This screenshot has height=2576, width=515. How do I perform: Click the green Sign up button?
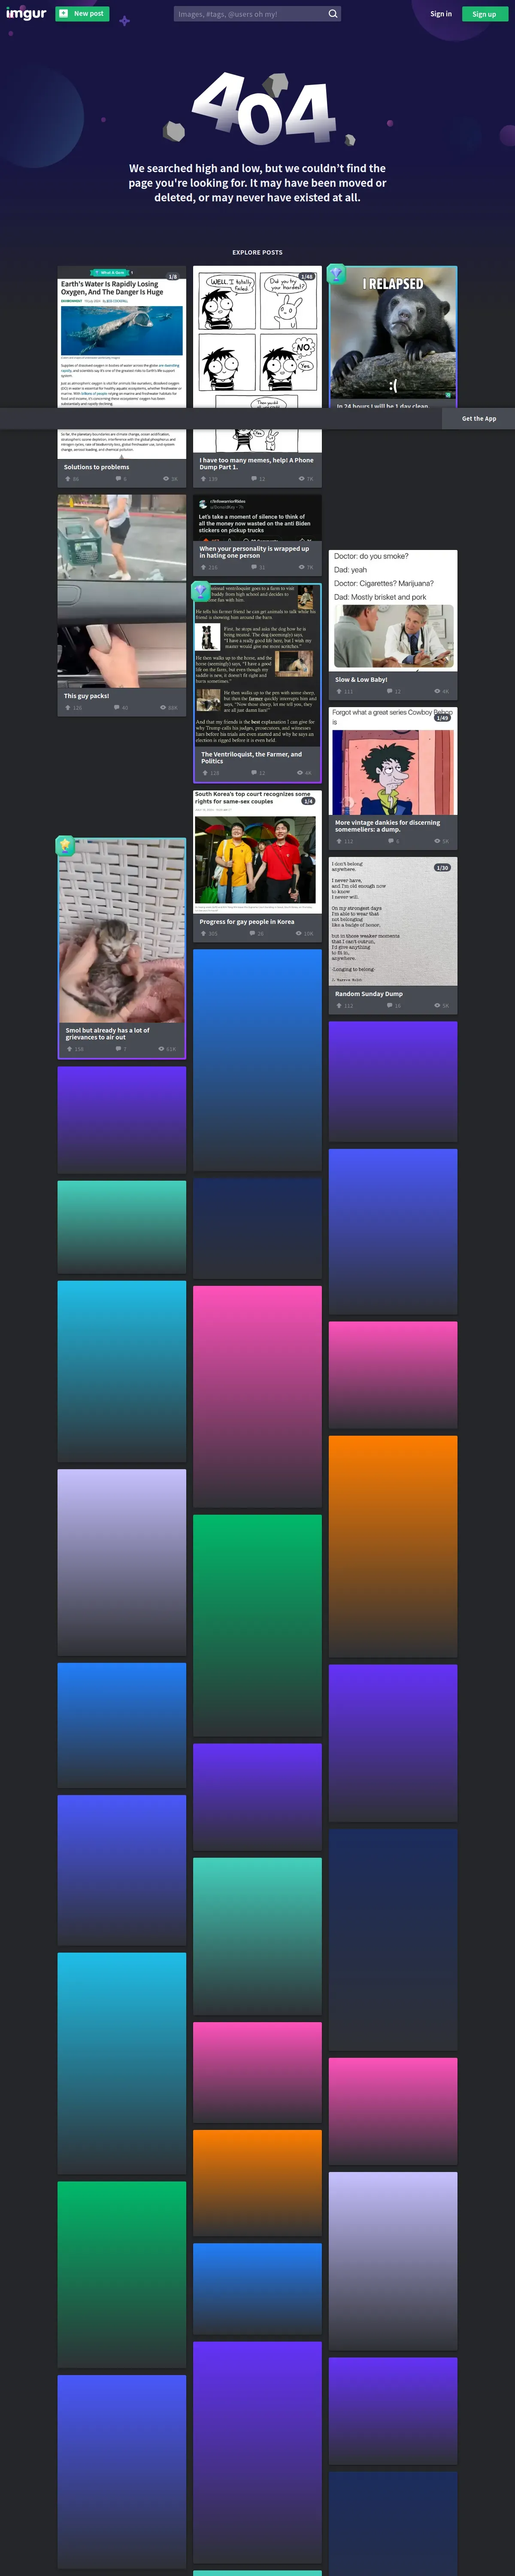tap(484, 14)
